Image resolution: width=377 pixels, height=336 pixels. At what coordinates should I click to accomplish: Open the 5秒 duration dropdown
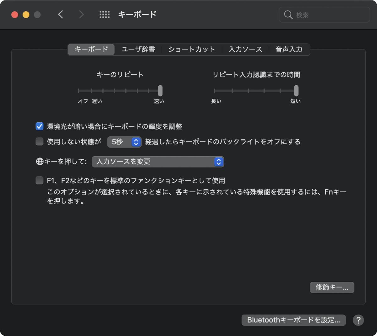pos(124,142)
